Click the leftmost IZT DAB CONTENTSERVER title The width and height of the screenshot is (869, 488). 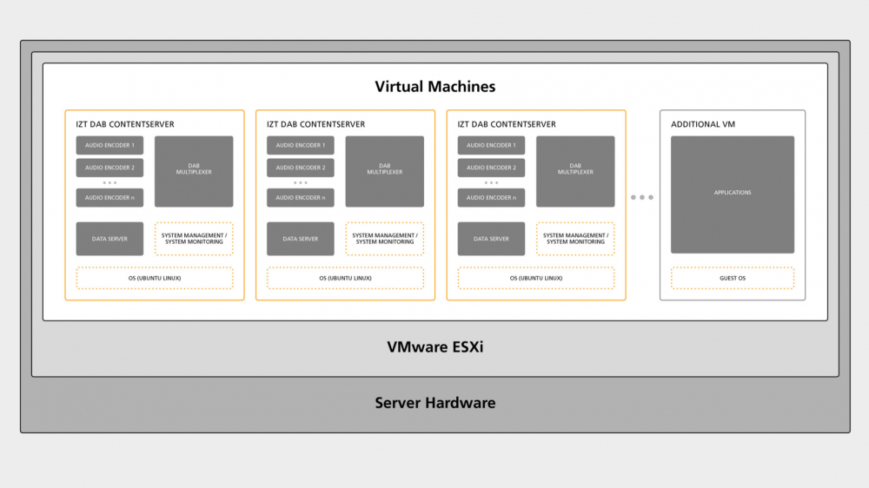coord(124,124)
